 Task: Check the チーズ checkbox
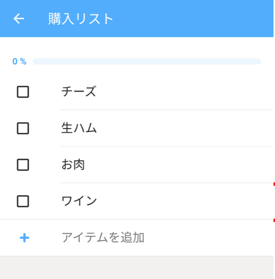click(23, 92)
